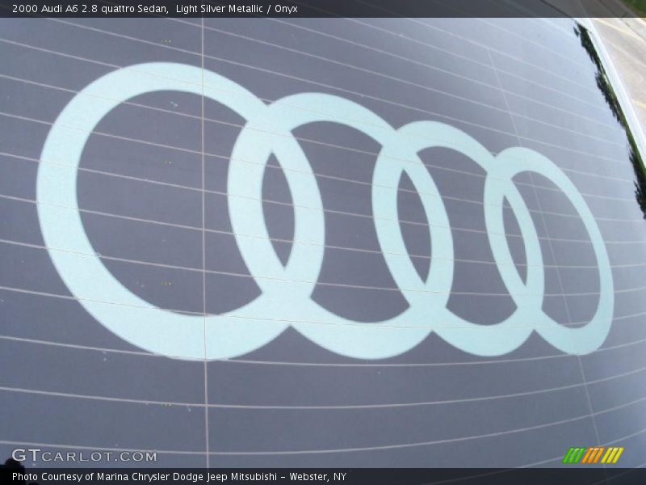
Task: Click the yellow stripe in the bars icon
Action: 611,454
